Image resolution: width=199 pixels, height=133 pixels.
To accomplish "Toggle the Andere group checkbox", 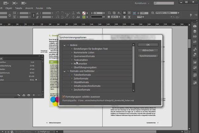I will point(68,45).
